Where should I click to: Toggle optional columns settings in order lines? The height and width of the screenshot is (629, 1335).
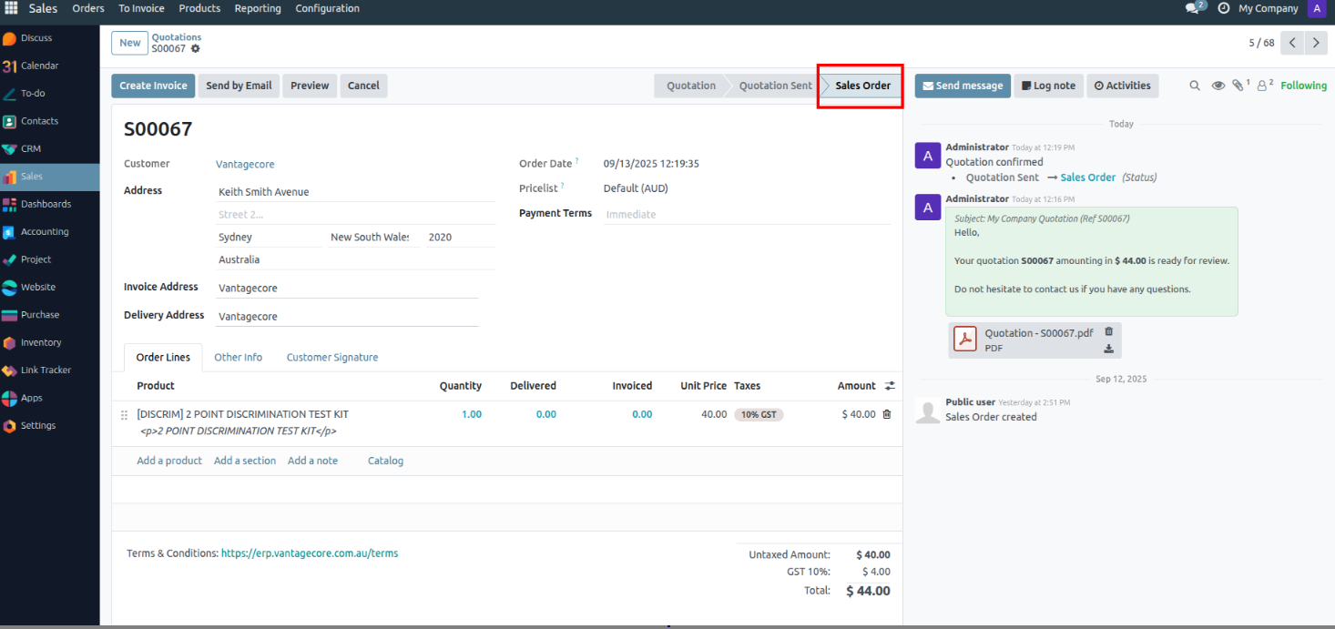click(x=890, y=386)
